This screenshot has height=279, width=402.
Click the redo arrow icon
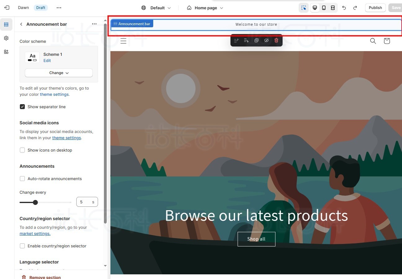tap(355, 8)
